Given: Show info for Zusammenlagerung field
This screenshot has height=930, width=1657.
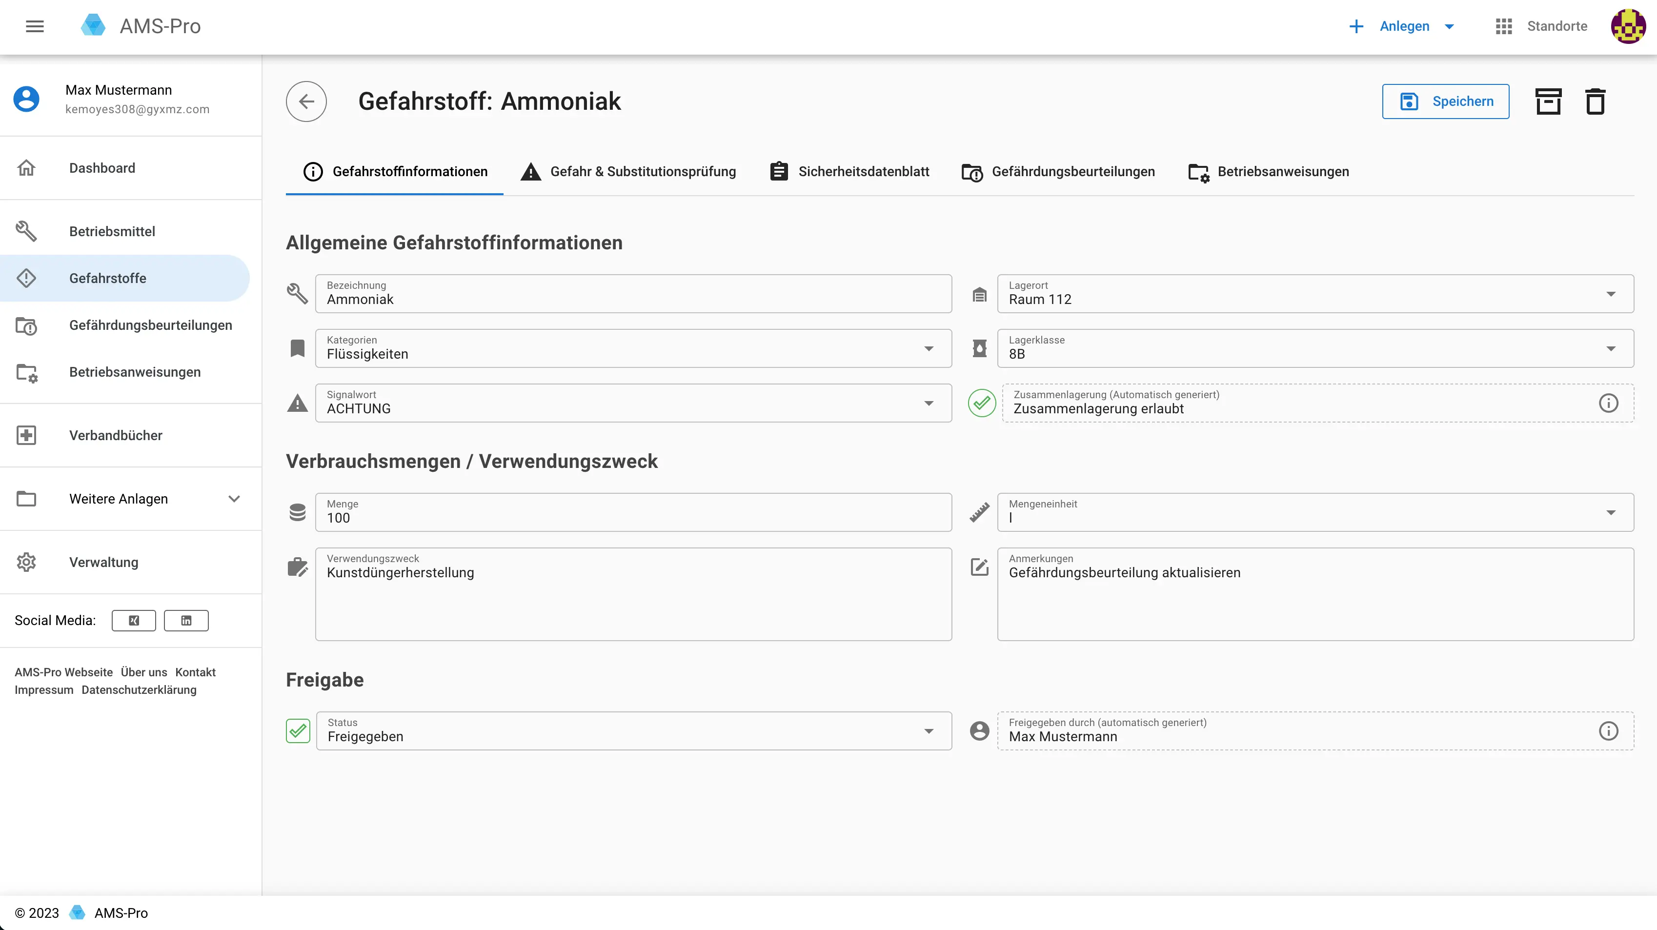Looking at the screenshot, I should pyautogui.click(x=1608, y=403).
